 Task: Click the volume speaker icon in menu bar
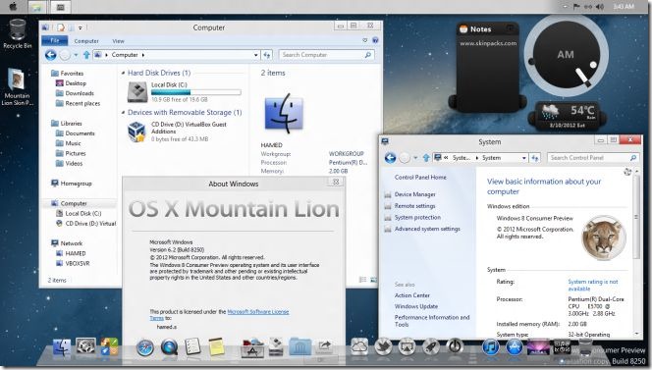coord(600,7)
